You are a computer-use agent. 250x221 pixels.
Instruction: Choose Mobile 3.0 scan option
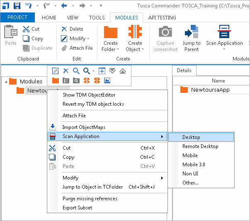point(201,164)
